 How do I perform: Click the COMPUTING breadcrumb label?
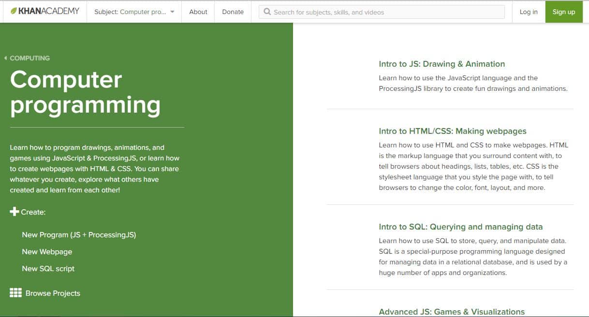pos(30,58)
